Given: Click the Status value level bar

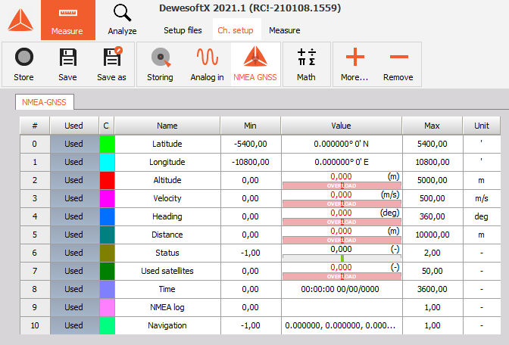Looking at the screenshot, I should pyautogui.click(x=342, y=258).
